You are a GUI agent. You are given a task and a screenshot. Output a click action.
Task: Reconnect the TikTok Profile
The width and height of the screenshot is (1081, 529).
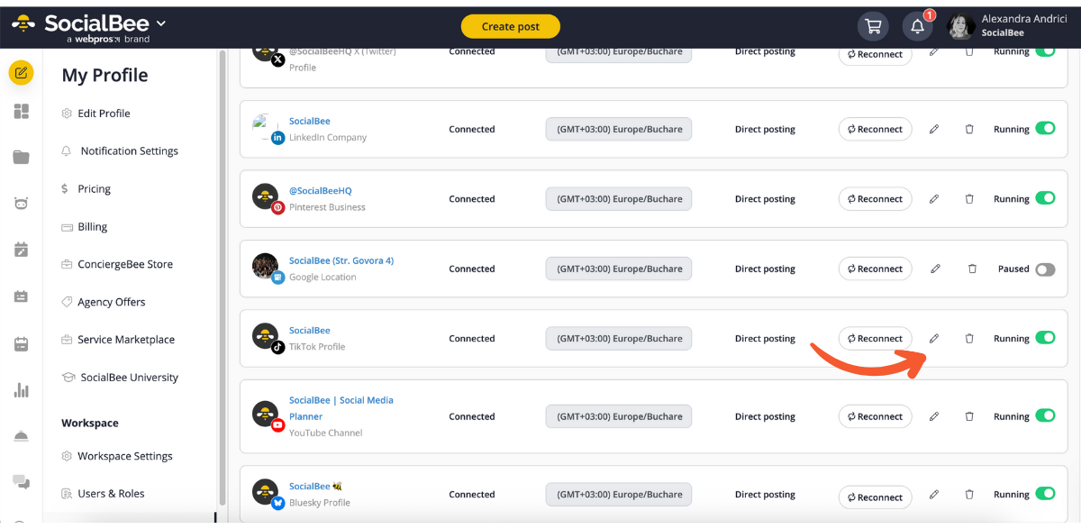click(x=875, y=339)
